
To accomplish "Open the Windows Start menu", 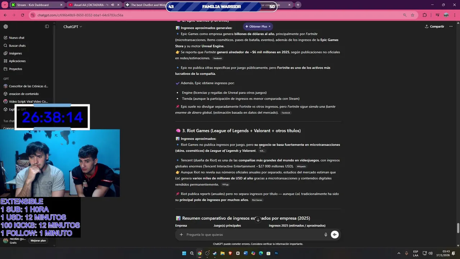I will tap(184, 253).
